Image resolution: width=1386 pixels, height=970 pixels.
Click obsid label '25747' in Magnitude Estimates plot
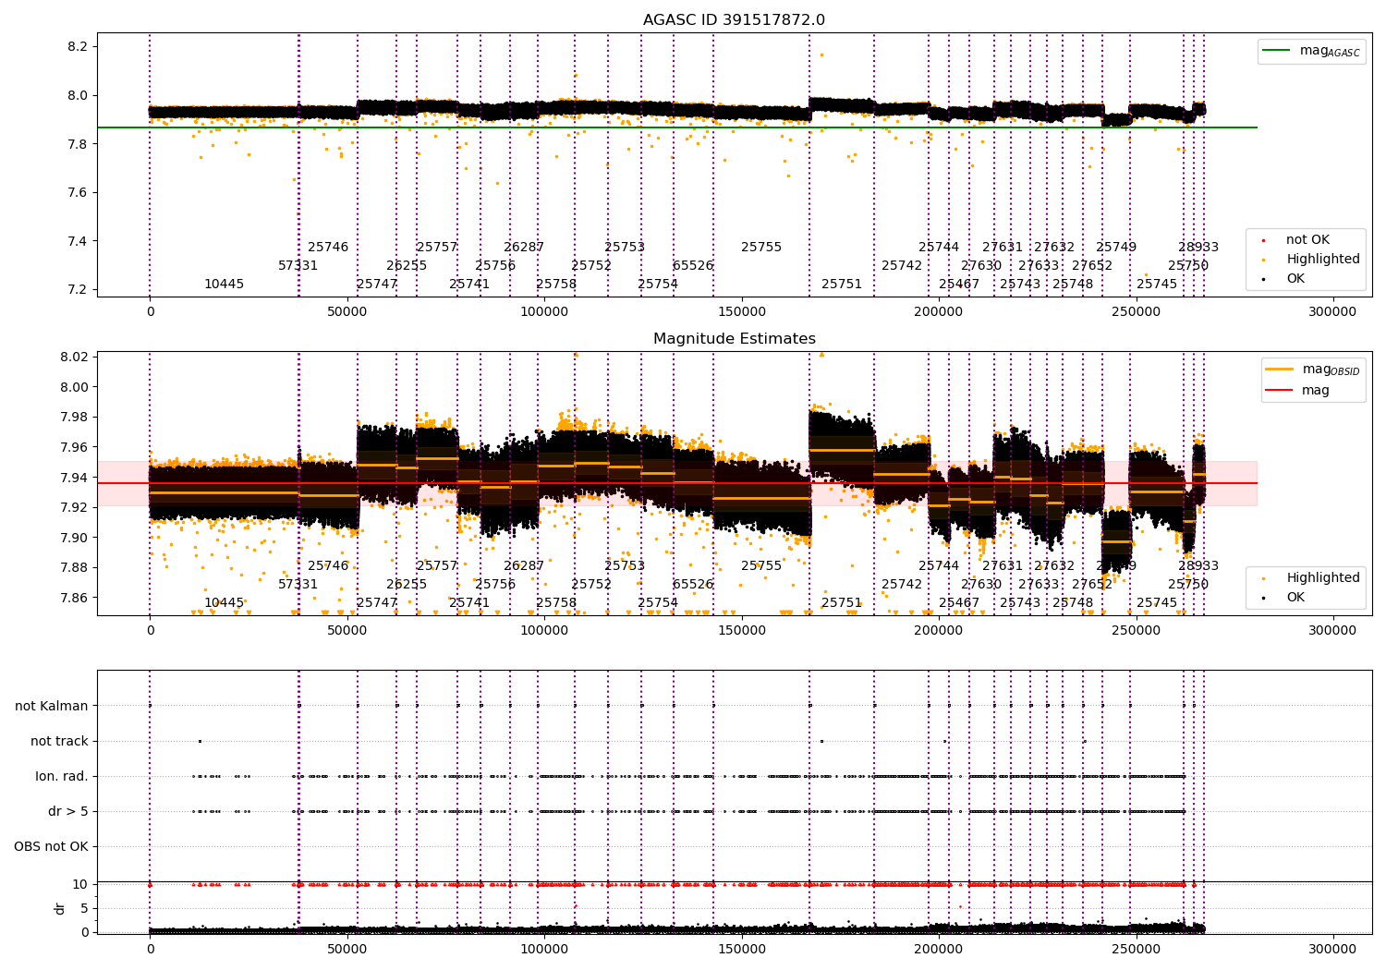point(377,603)
